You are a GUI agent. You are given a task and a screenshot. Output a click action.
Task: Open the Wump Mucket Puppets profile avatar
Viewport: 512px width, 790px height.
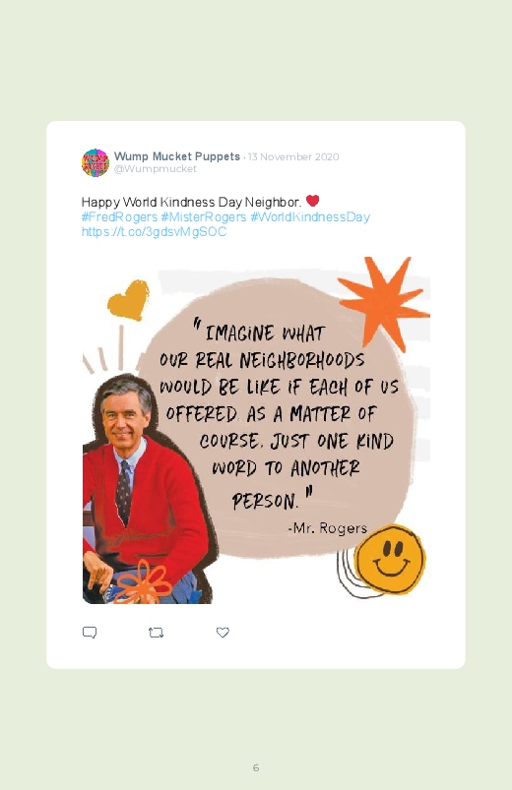click(96, 162)
